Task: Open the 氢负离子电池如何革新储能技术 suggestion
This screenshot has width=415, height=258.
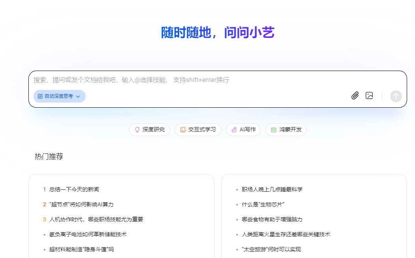Action: point(88,234)
